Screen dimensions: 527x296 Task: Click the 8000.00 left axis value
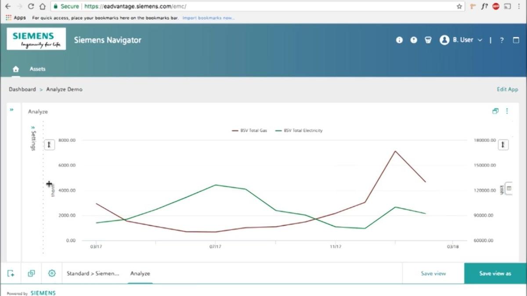tap(67, 141)
